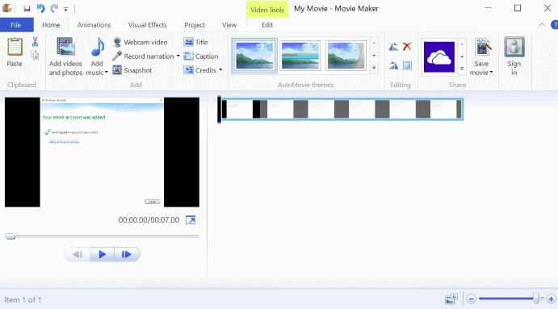Take a Snapshot of the preview
Screen dimensions: 558x309
[x=132, y=70]
